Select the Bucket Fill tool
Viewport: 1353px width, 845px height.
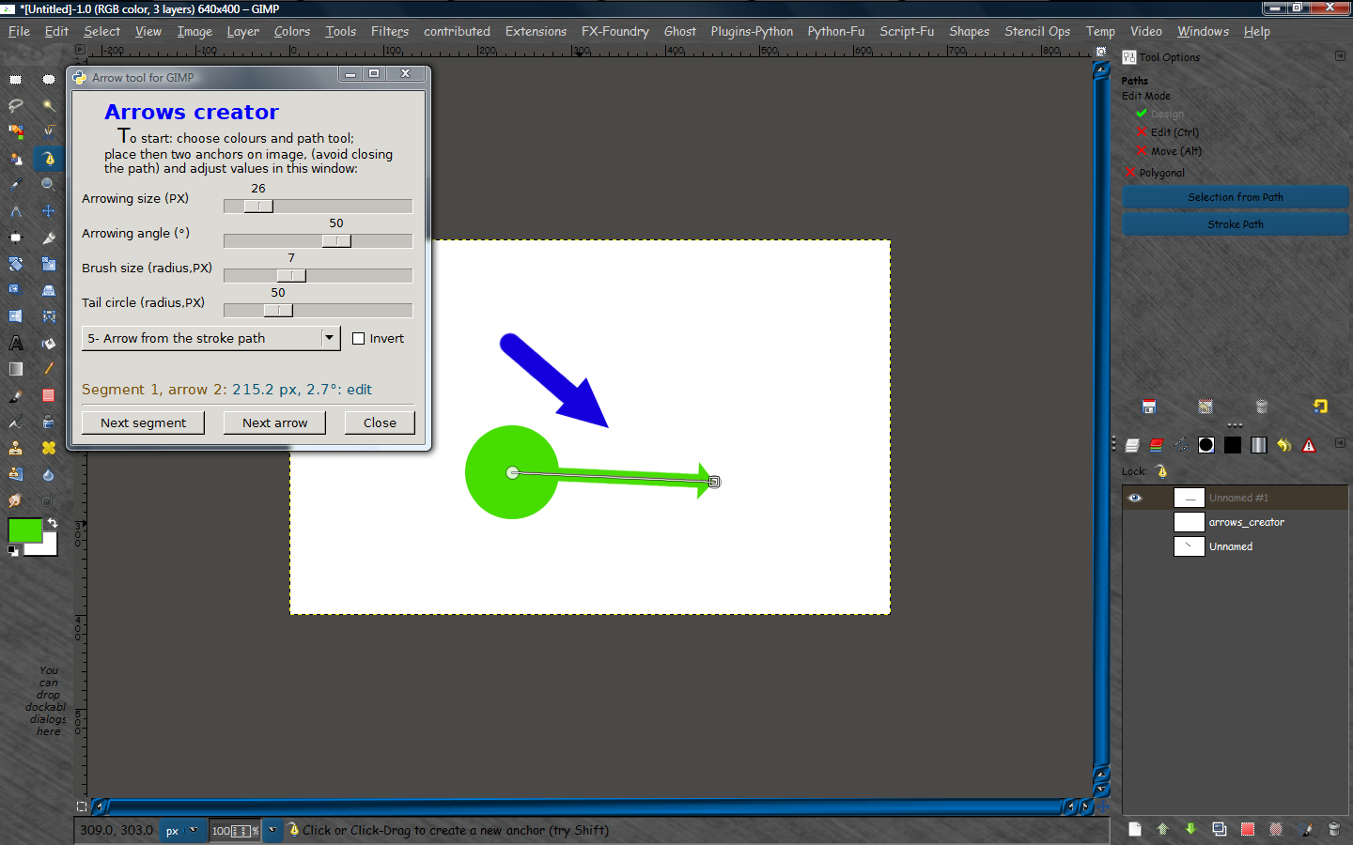[49, 342]
